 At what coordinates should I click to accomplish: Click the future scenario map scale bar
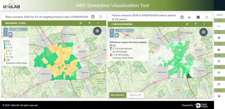124,30
